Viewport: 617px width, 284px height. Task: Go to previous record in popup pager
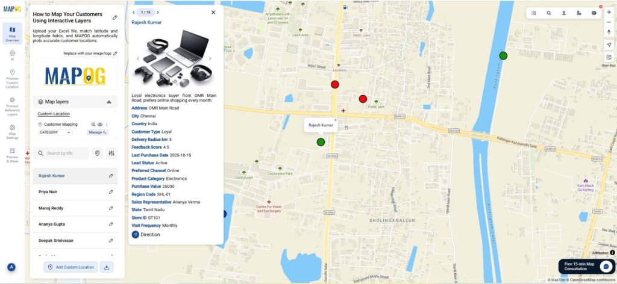click(134, 13)
